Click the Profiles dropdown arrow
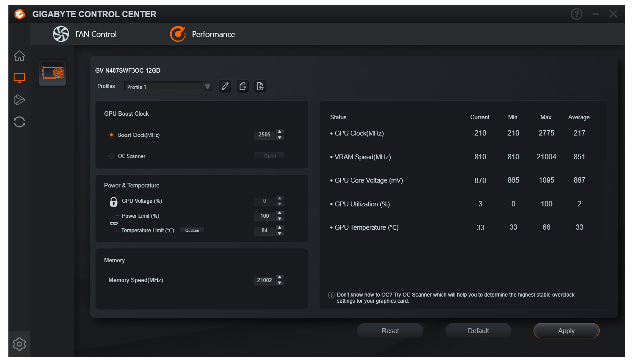Image resolution: width=634 pixels, height=363 pixels. (x=208, y=87)
